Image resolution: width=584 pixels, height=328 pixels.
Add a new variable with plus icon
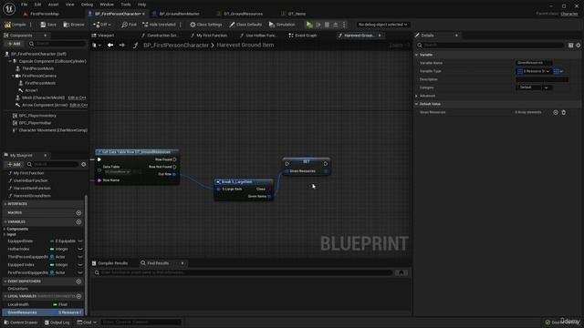pos(78,222)
